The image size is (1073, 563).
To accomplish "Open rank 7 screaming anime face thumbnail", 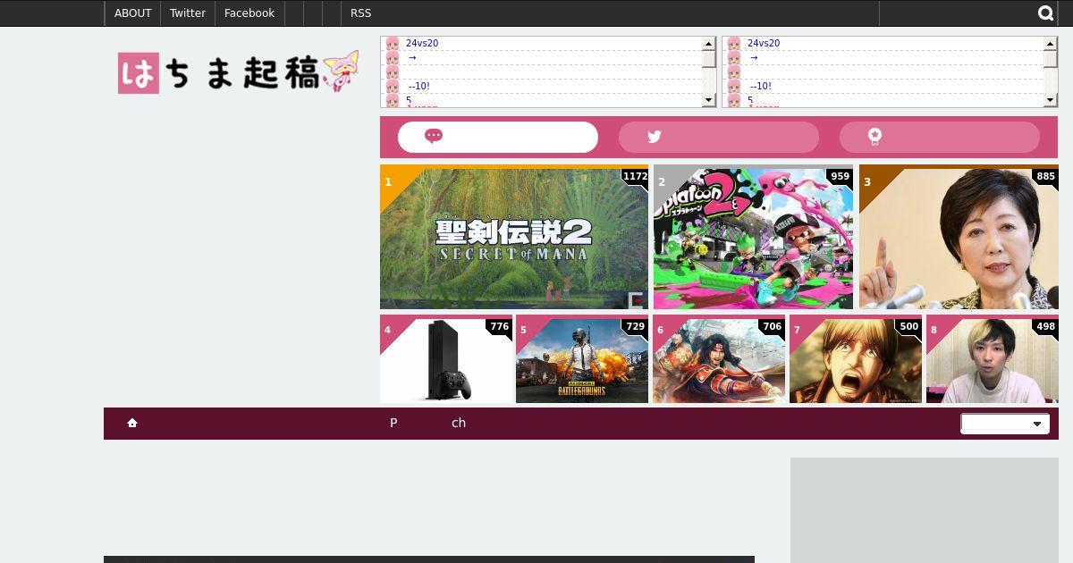I will click(x=856, y=358).
